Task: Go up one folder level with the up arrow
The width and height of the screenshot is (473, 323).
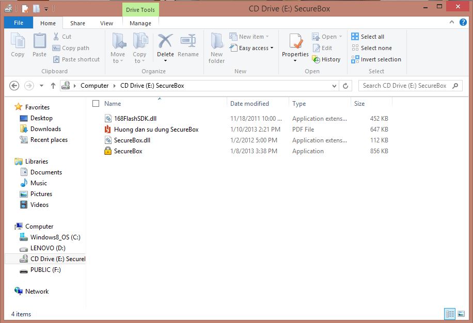Action: tap(53, 86)
